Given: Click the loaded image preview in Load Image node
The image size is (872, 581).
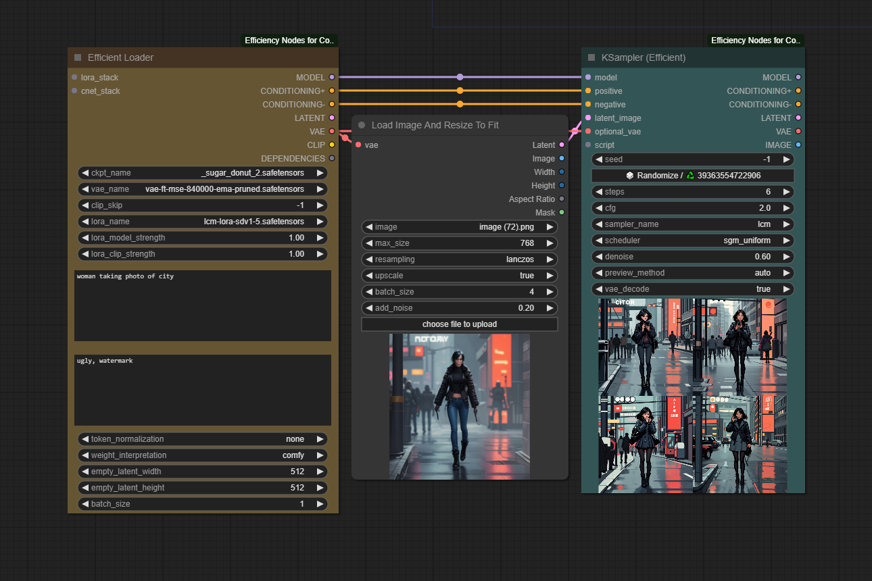Looking at the screenshot, I should pyautogui.click(x=460, y=407).
